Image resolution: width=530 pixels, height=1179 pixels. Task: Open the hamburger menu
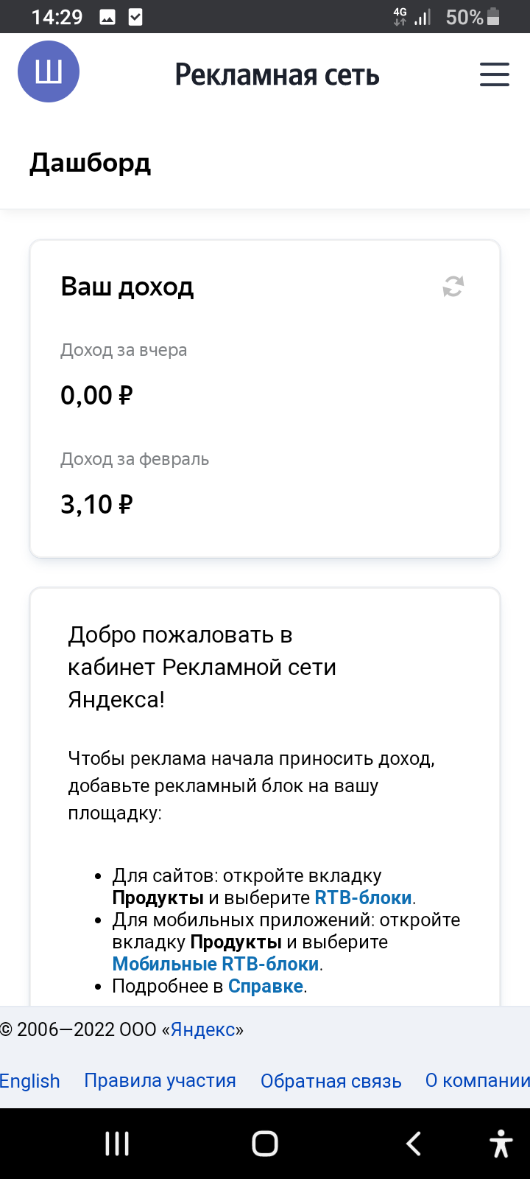pos(494,74)
